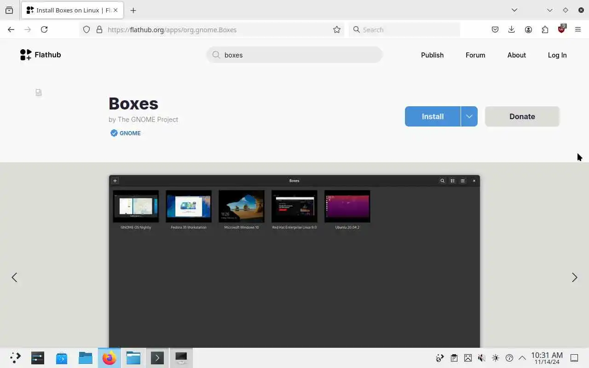Open Firefox View recent browsing icon

coord(9,10)
